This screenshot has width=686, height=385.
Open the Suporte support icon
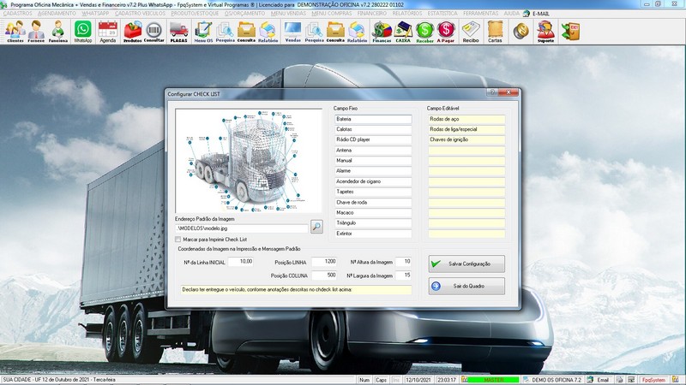545,32
